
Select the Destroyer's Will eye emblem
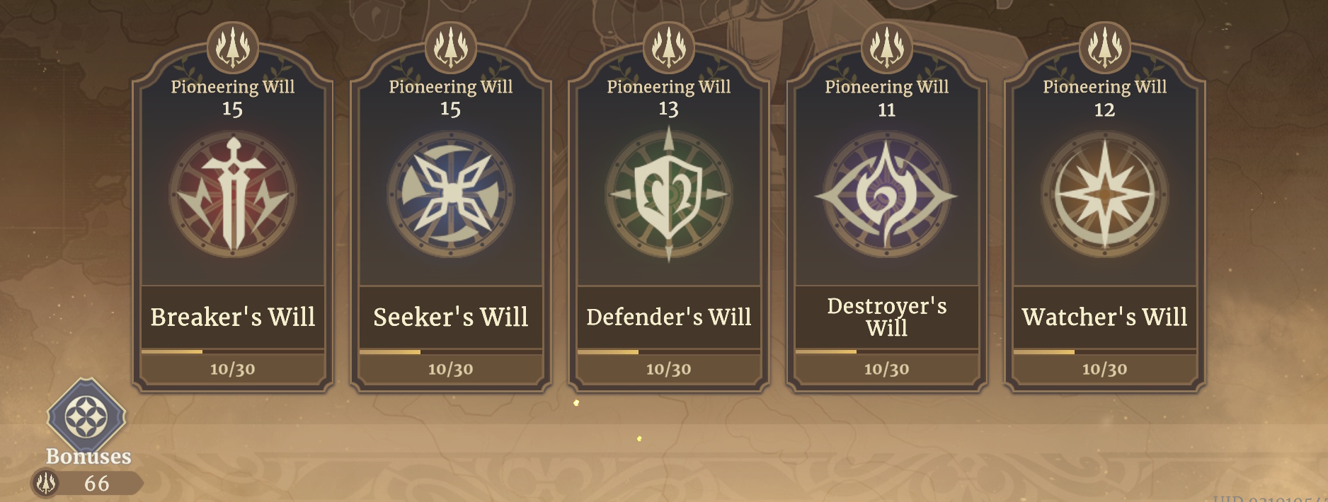(x=886, y=194)
